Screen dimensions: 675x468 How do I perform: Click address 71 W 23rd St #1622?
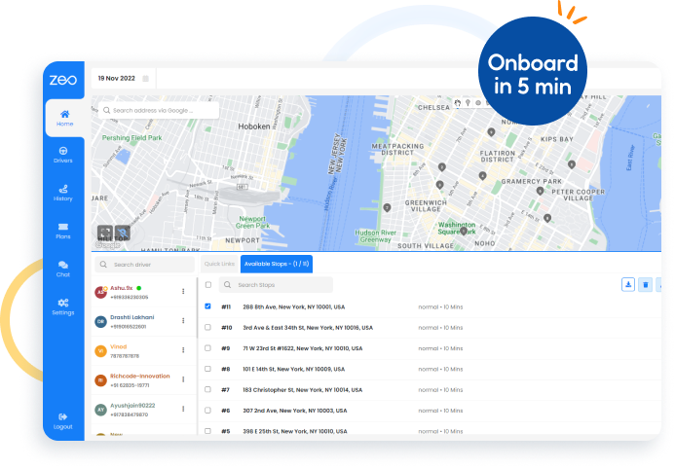coord(303,348)
